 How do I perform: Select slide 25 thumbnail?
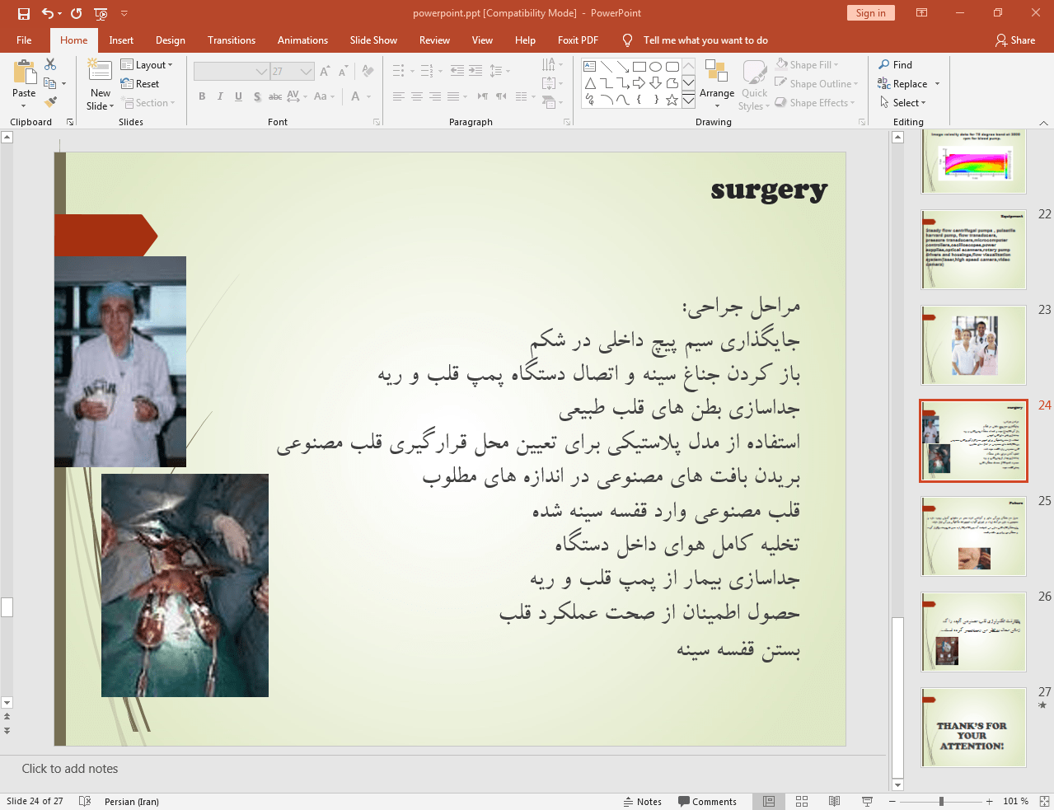(974, 536)
